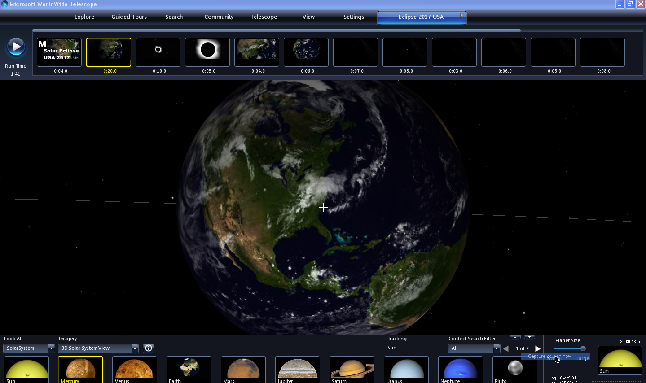Viewport: 646px width, 383px height.
Task: Open the Guided Tours menu
Action: 129,17
